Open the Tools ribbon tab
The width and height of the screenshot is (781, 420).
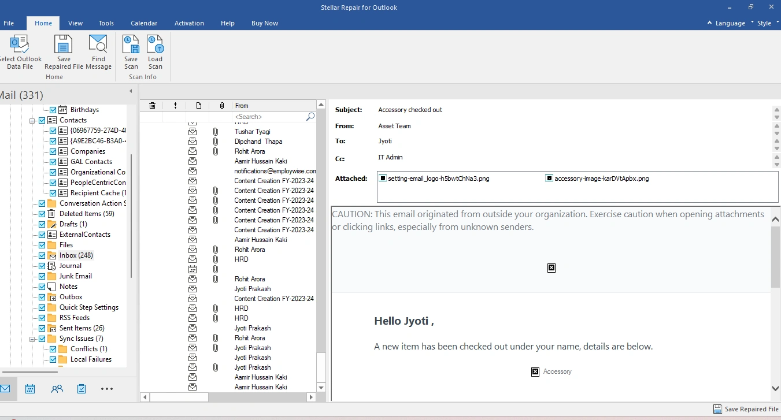coord(106,23)
